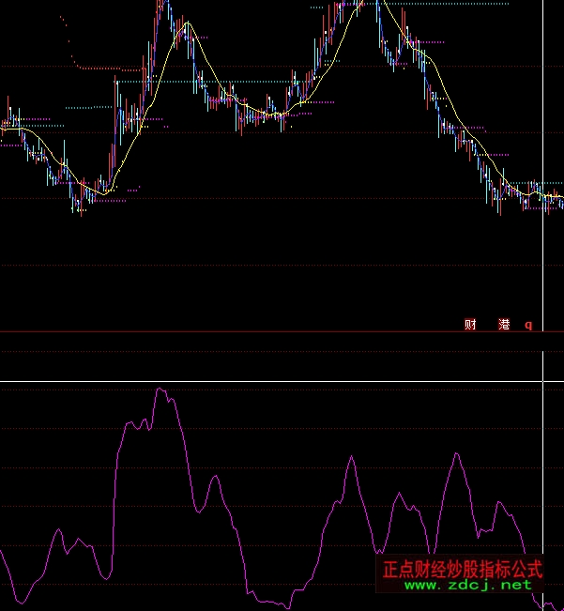
Task: Click the magenta indicator's rightmost tall peak
Action: 457,455
